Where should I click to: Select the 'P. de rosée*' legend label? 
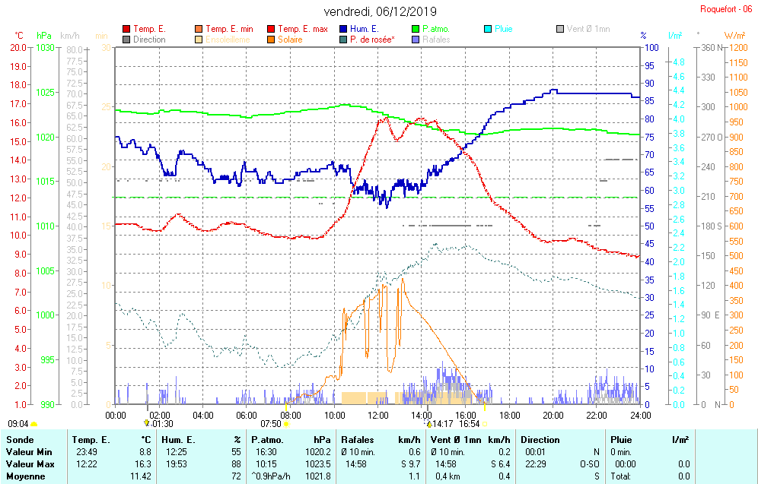pyautogui.click(x=372, y=40)
